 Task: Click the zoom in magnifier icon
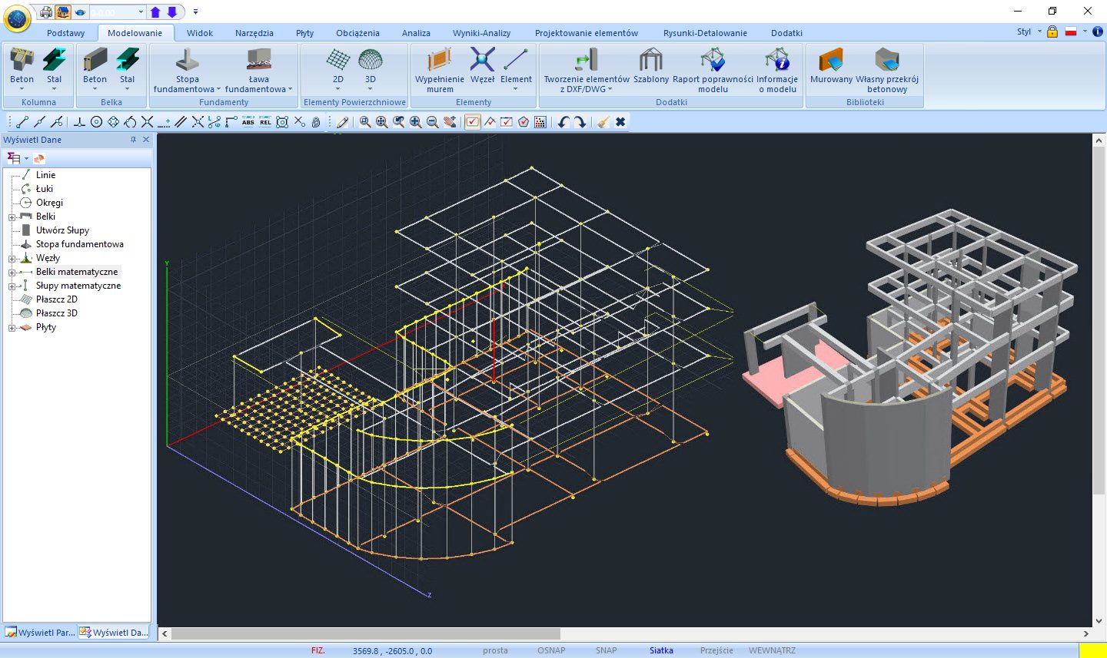[416, 122]
